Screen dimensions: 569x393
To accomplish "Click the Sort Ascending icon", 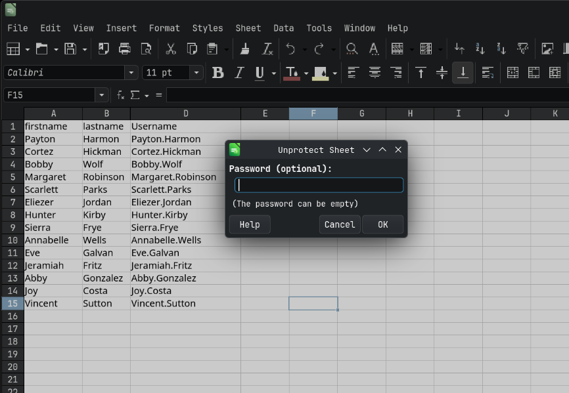I will (480, 49).
